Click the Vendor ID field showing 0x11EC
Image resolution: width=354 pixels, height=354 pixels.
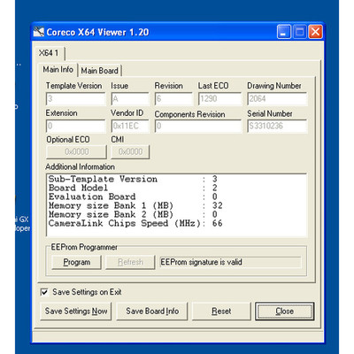(130, 126)
